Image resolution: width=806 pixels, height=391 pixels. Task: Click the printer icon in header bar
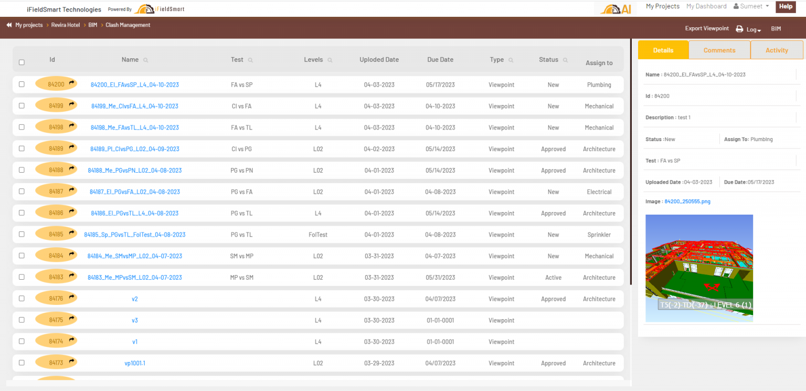click(739, 29)
